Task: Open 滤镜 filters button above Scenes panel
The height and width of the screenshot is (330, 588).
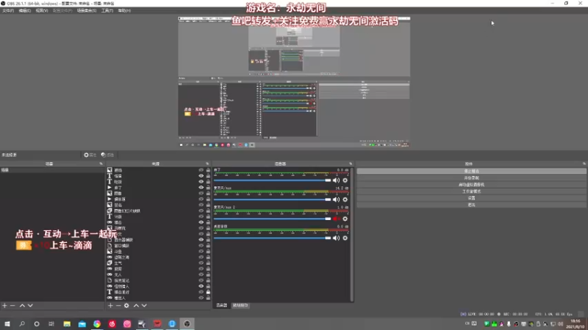Action: click(107, 155)
